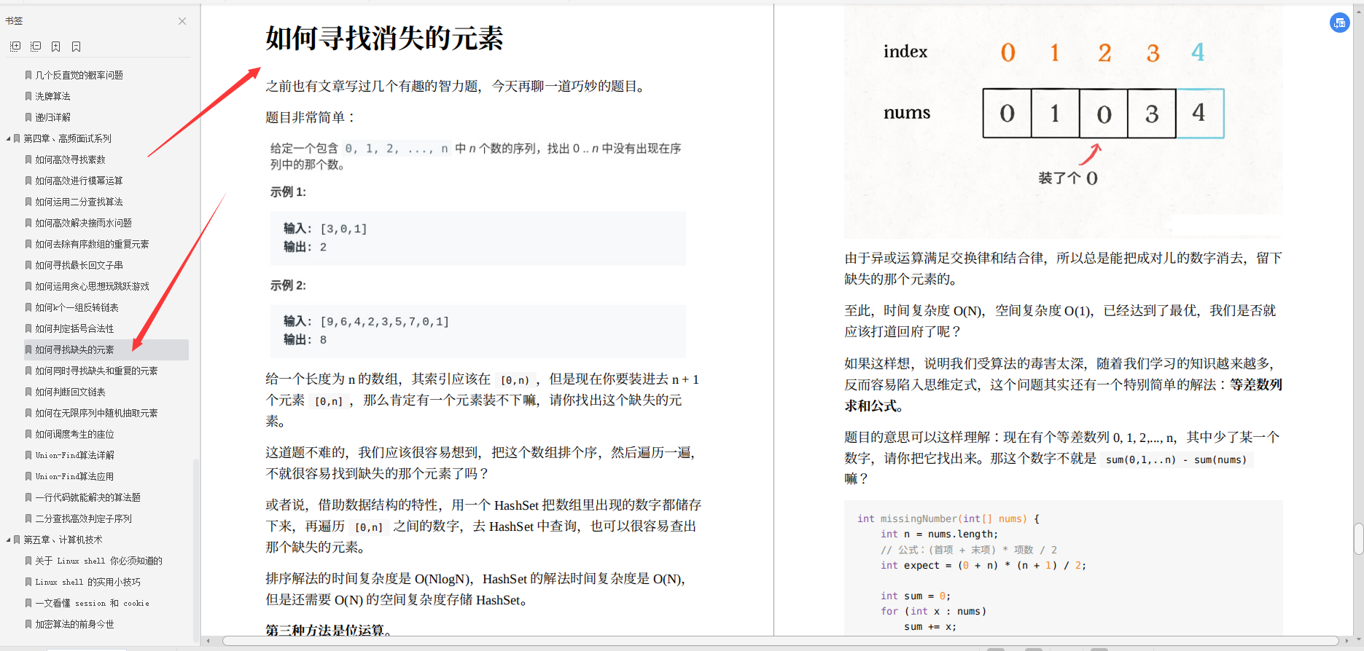The width and height of the screenshot is (1364, 651).
Task: Open Union-Find算法详解 bookmark
Action: pos(74,455)
